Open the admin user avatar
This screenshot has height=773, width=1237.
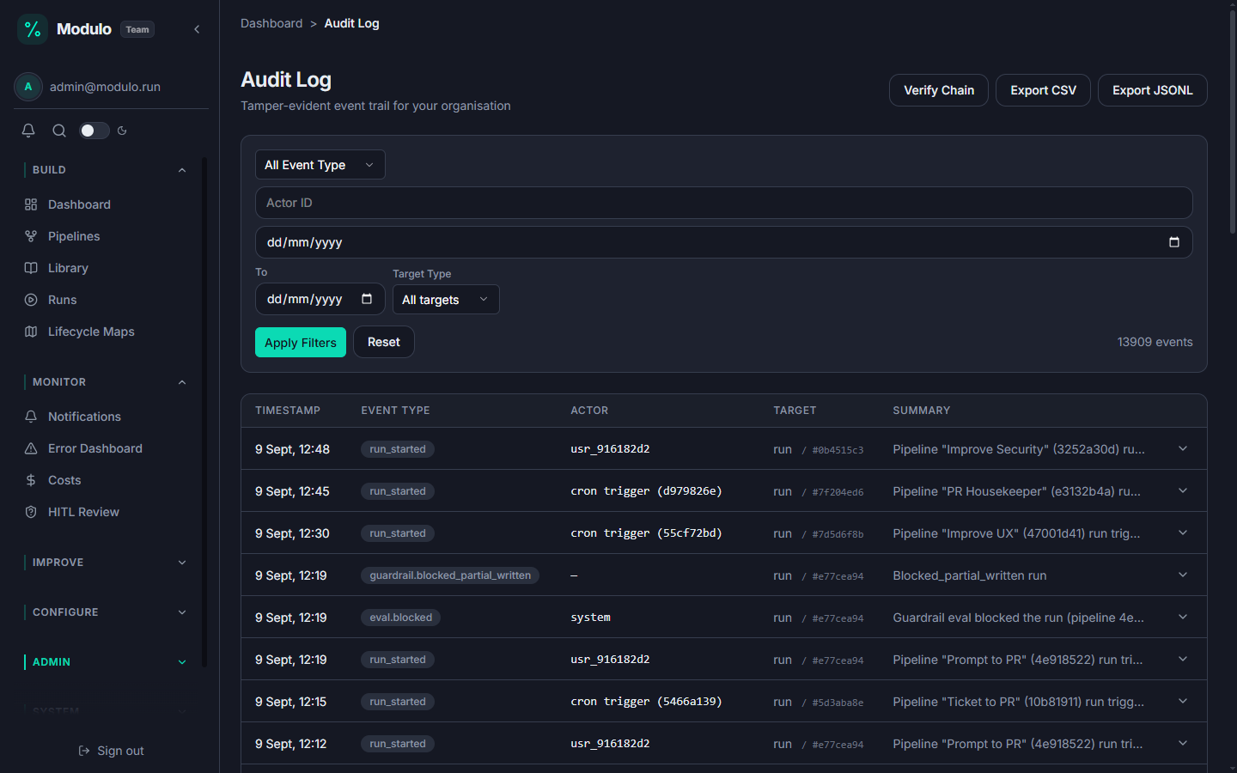coord(28,87)
